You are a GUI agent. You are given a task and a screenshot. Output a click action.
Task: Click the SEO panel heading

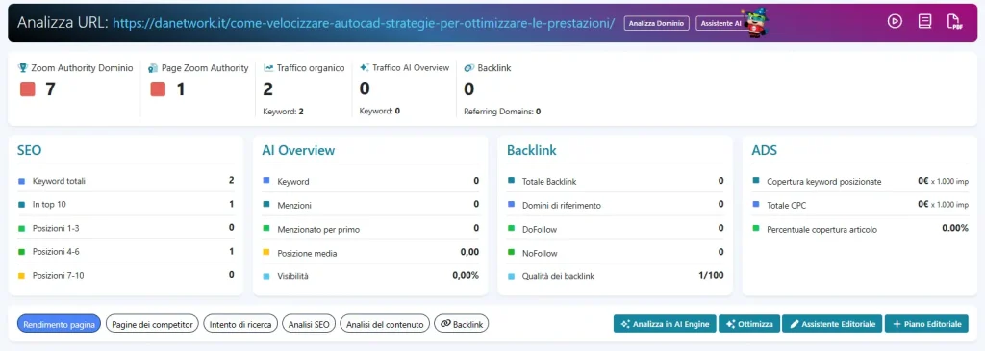[x=30, y=151]
